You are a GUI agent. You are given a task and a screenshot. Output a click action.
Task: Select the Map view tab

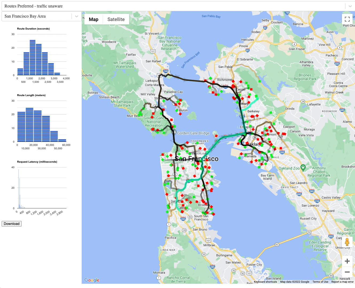click(93, 19)
